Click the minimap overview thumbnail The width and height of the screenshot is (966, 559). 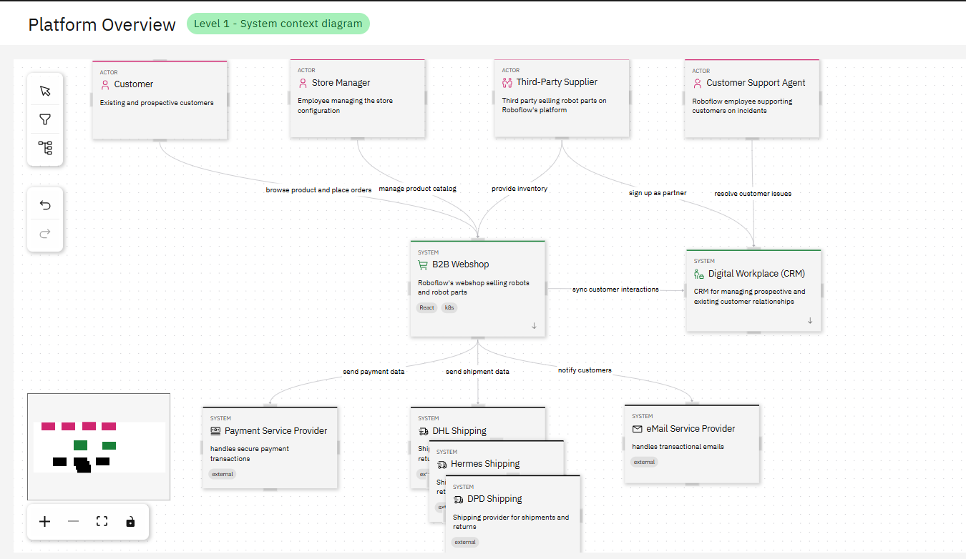(x=99, y=446)
